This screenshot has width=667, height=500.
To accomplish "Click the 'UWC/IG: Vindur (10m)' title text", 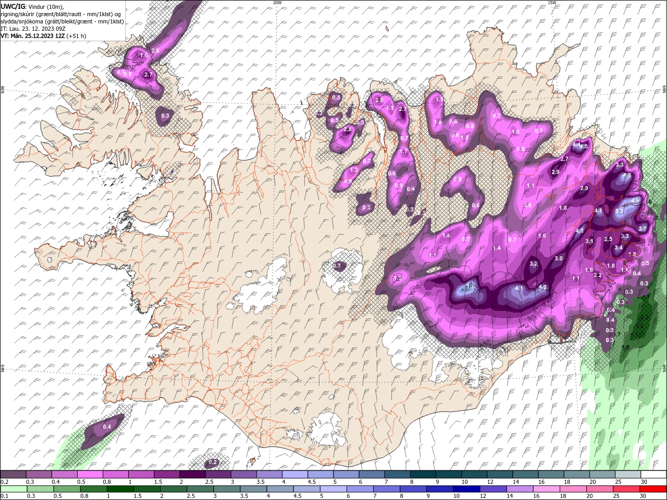I will (x=32, y=6).
